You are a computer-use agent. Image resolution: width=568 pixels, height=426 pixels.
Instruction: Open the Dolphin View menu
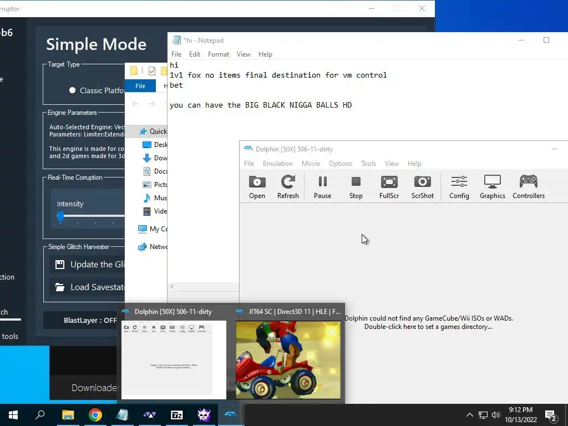point(392,164)
